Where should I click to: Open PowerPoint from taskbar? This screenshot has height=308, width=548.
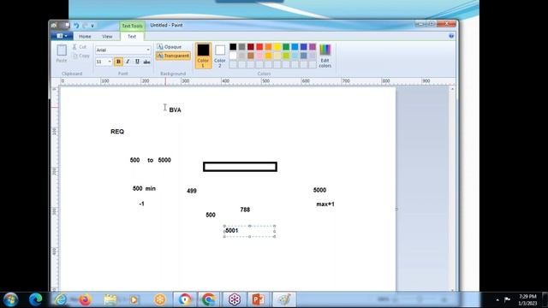point(258,299)
